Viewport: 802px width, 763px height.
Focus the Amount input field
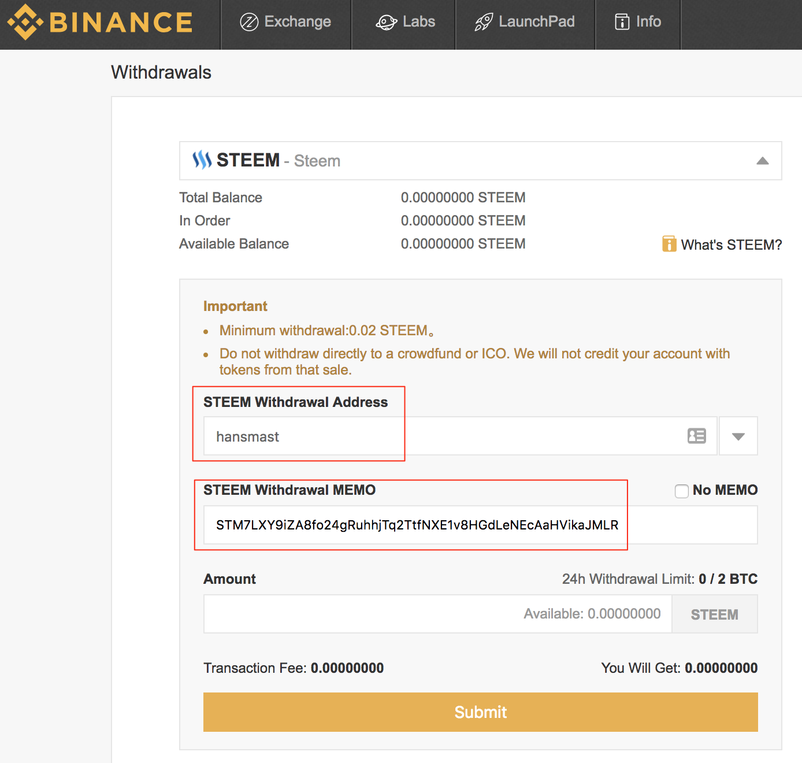(x=437, y=614)
